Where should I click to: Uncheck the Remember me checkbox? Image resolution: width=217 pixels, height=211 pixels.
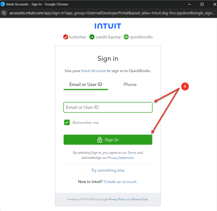[x=67, y=123]
